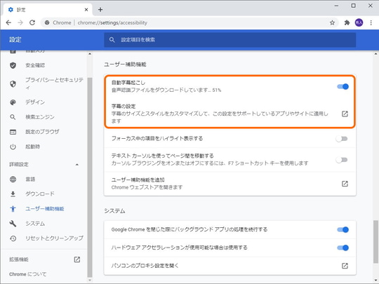
Task: Click the 字幕の設定 row title
Action: coord(124,107)
